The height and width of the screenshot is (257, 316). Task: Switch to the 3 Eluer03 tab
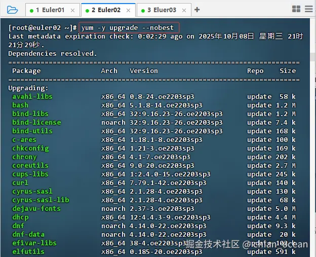[x=164, y=10]
